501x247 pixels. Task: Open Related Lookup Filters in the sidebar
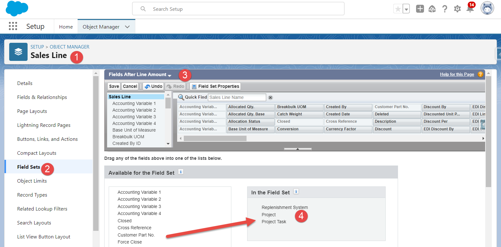coord(42,209)
